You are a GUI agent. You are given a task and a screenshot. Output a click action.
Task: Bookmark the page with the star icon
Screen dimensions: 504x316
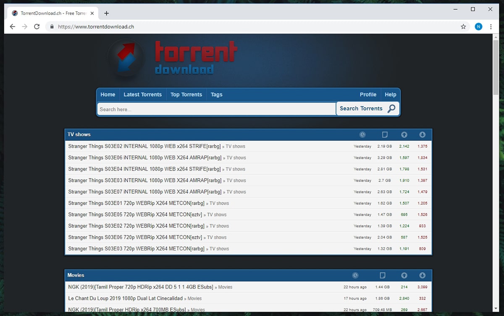(463, 26)
